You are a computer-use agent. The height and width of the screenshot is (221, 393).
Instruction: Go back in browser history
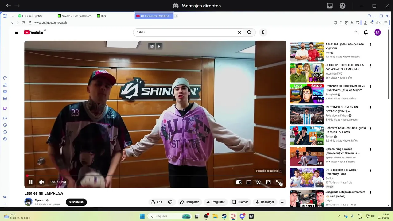[x=12, y=23]
